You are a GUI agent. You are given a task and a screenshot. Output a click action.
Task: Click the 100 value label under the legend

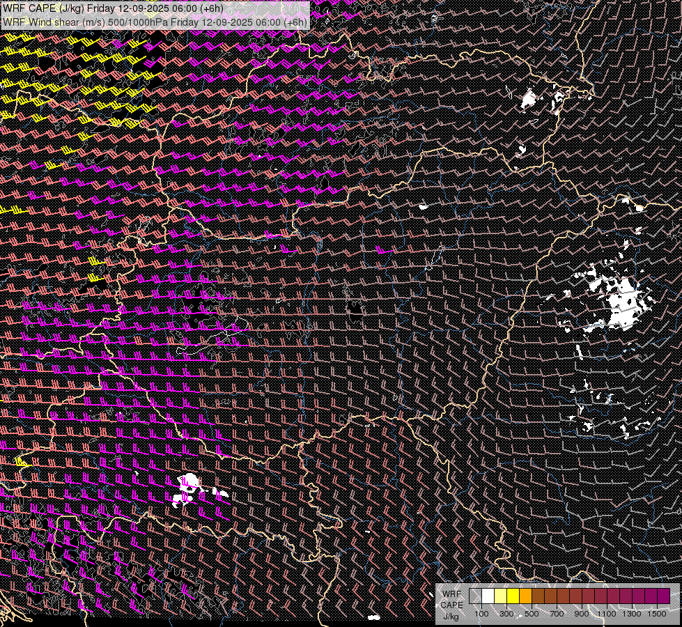coord(481,614)
